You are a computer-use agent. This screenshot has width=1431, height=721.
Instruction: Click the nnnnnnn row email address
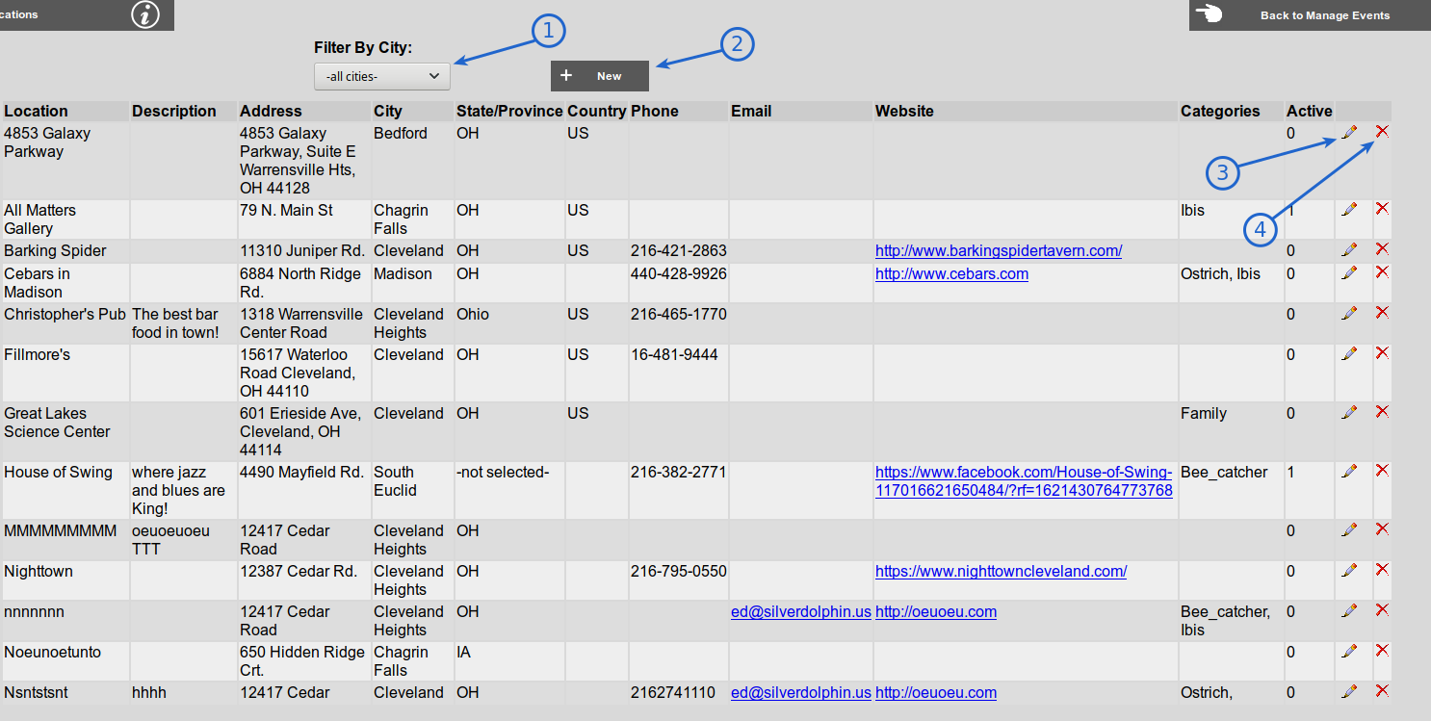point(800,612)
